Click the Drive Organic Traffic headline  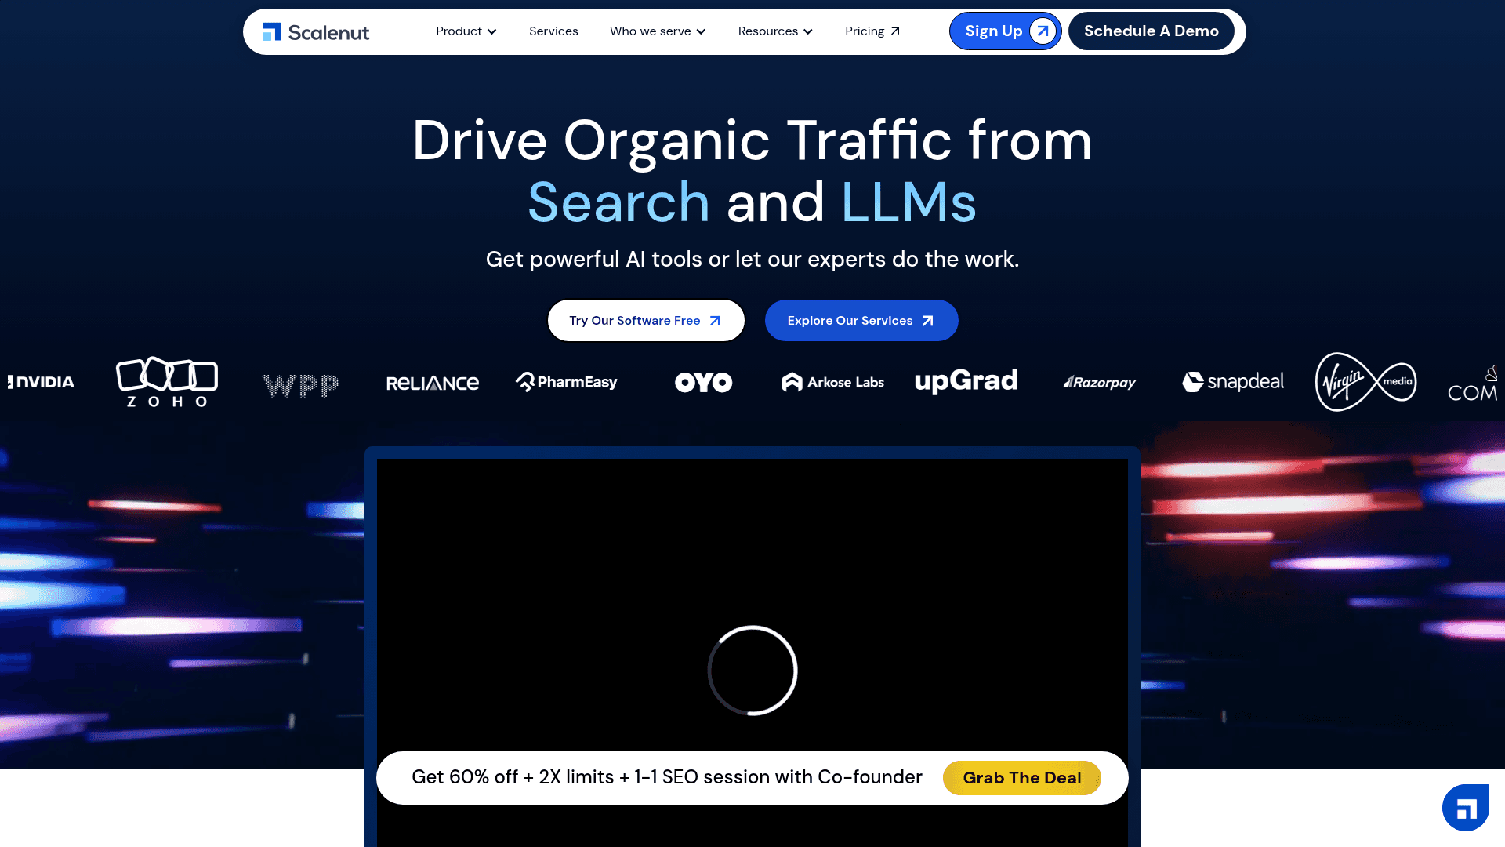[x=752, y=171]
